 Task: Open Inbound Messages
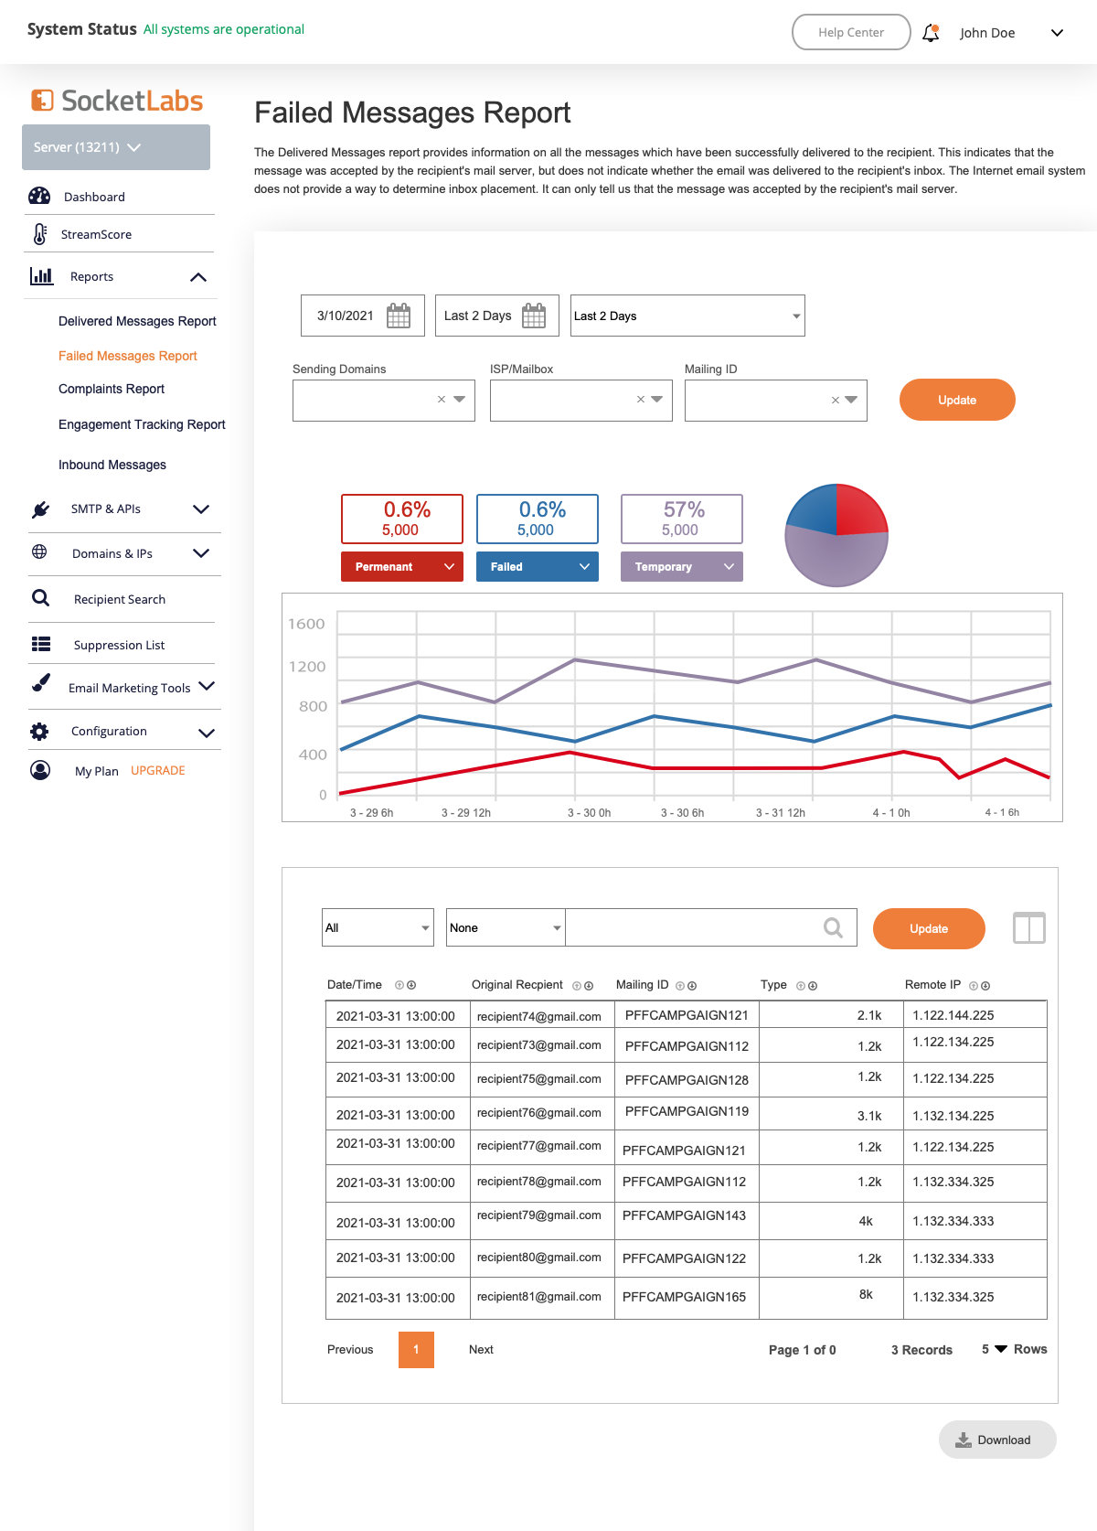tap(112, 465)
